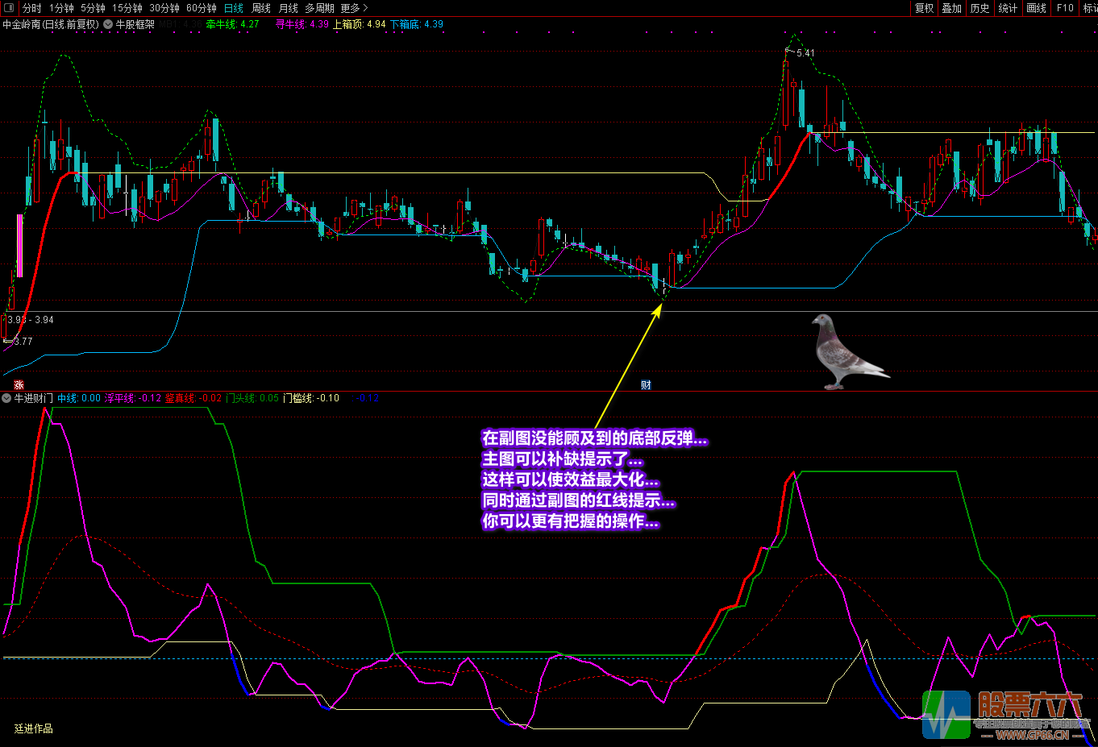The height and width of the screenshot is (747, 1098).
Task: Click the 3.93 - 3.94 price label
Action: [x=31, y=320]
